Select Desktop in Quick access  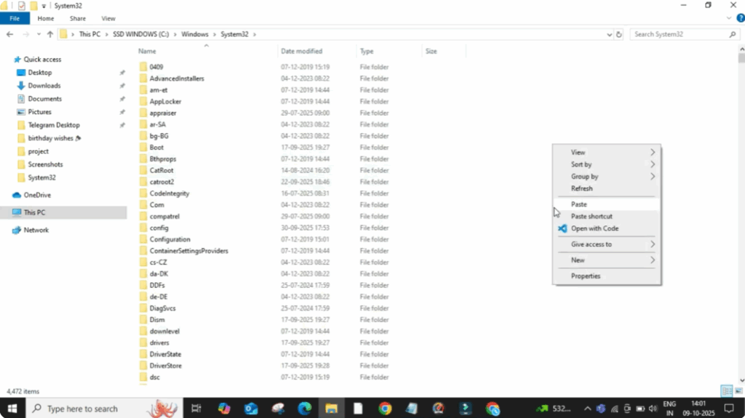click(x=40, y=73)
